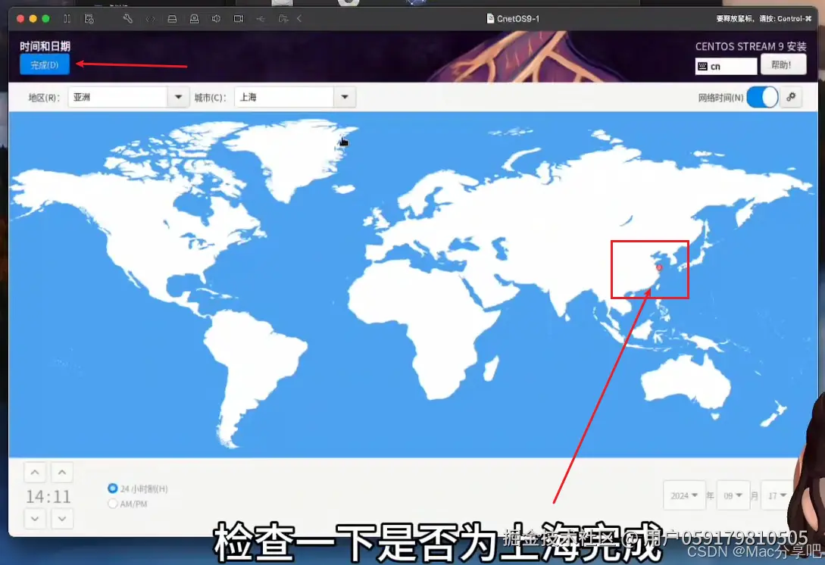Click the sound output icon in toolbar
Viewport: 825px width, 565px height.
217,19
